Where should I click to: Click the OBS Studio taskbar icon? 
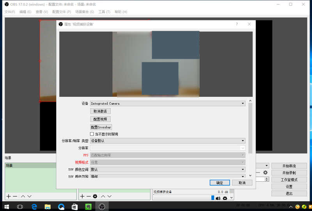[x=102, y=207]
